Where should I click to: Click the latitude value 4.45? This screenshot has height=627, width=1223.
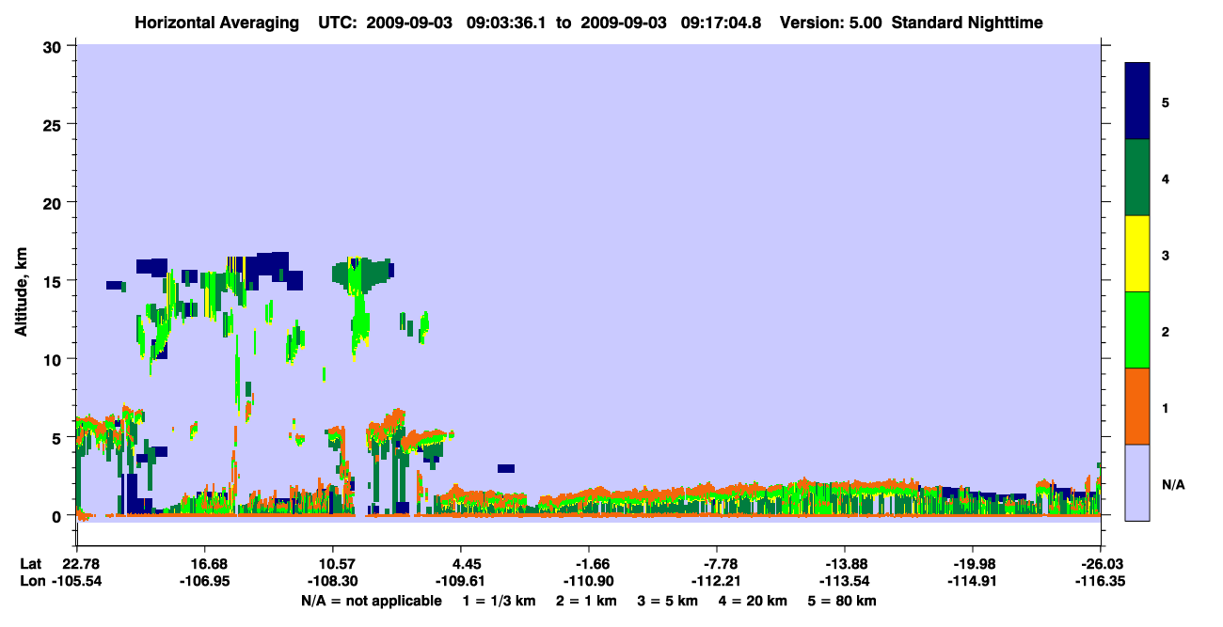pos(461,563)
